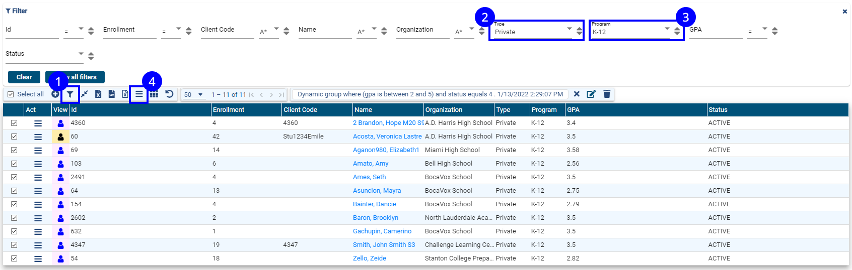Viewport: 852px width, 270px height.
Task: Sort by the GPA column header
Action: click(x=573, y=110)
